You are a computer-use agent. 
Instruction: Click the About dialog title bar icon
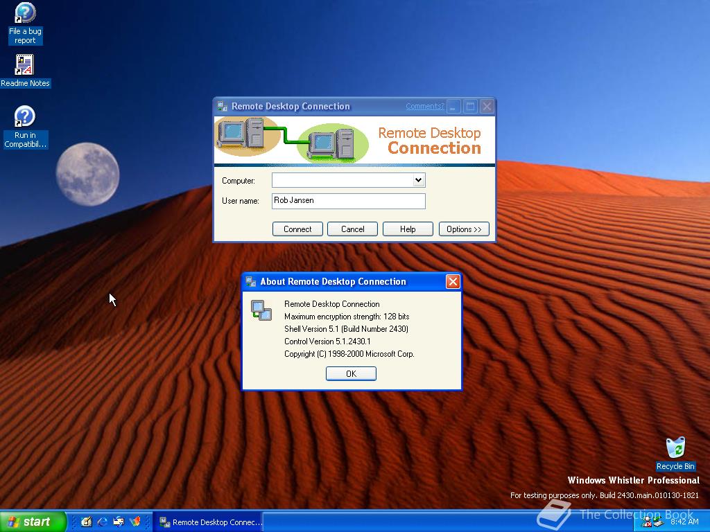[x=250, y=282]
